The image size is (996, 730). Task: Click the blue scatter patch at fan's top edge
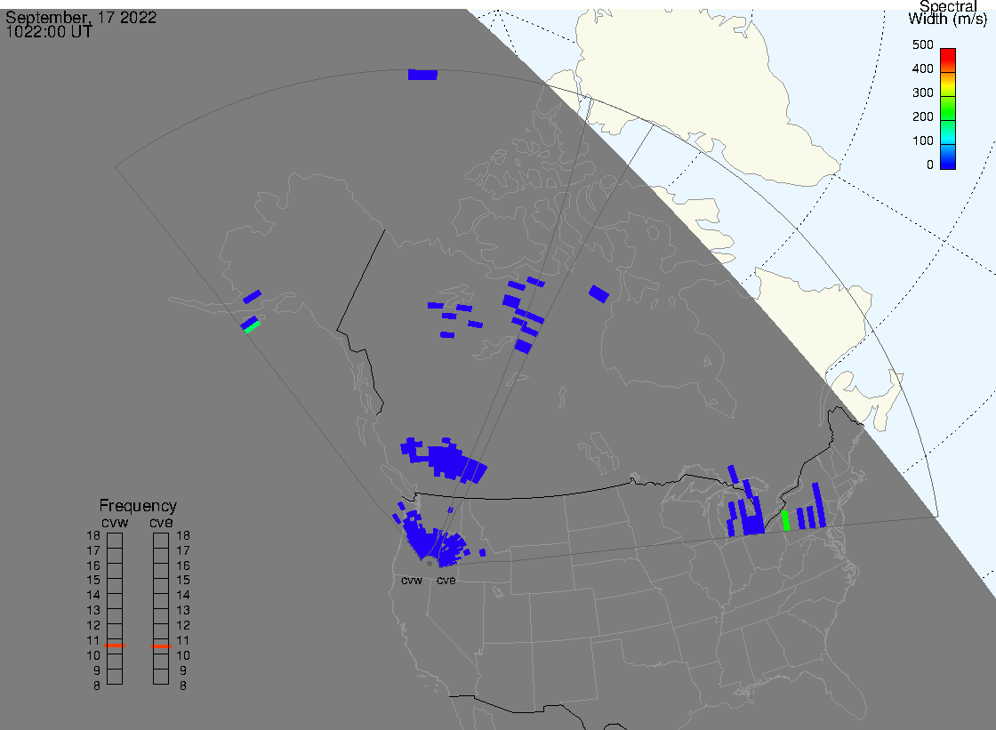point(422,75)
